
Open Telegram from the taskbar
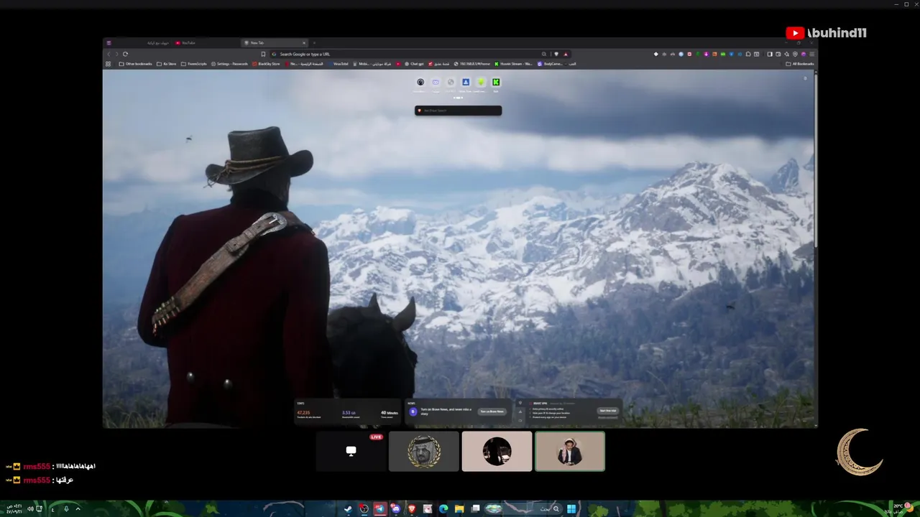(380, 509)
